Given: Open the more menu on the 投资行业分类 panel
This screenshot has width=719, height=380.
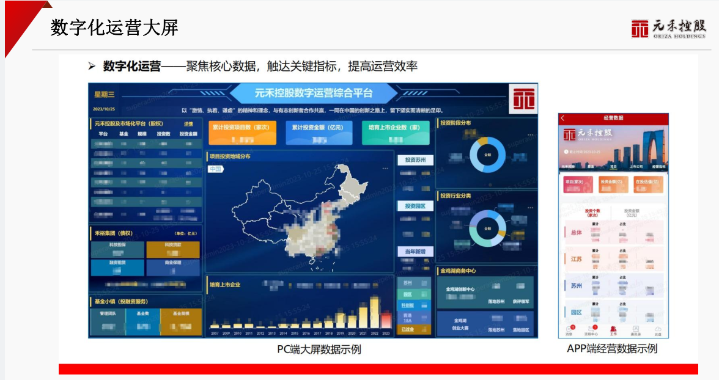Looking at the screenshot, I should pos(531,208).
